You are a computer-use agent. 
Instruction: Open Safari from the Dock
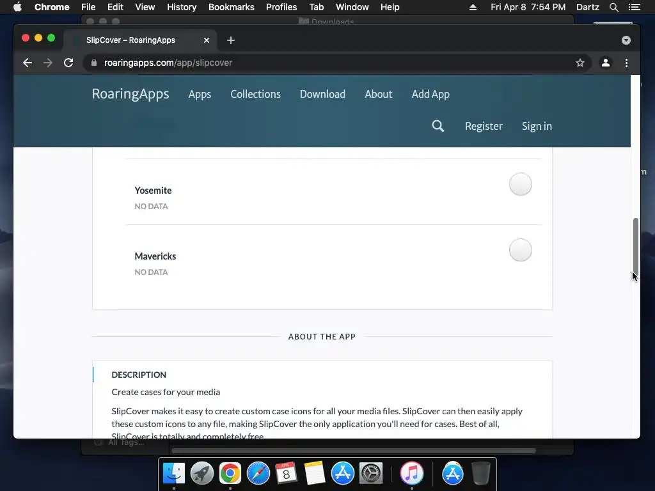258,473
